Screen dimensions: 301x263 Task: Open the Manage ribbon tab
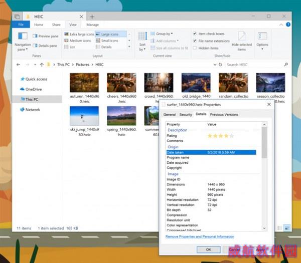coord(92,25)
